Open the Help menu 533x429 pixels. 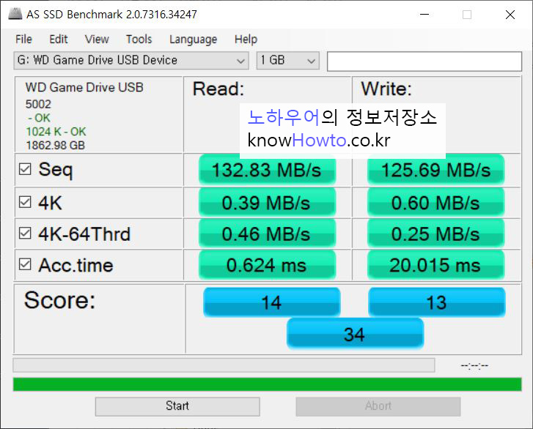[x=246, y=40]
